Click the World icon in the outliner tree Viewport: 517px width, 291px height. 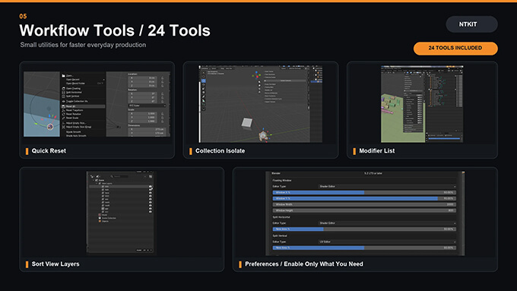100,215
